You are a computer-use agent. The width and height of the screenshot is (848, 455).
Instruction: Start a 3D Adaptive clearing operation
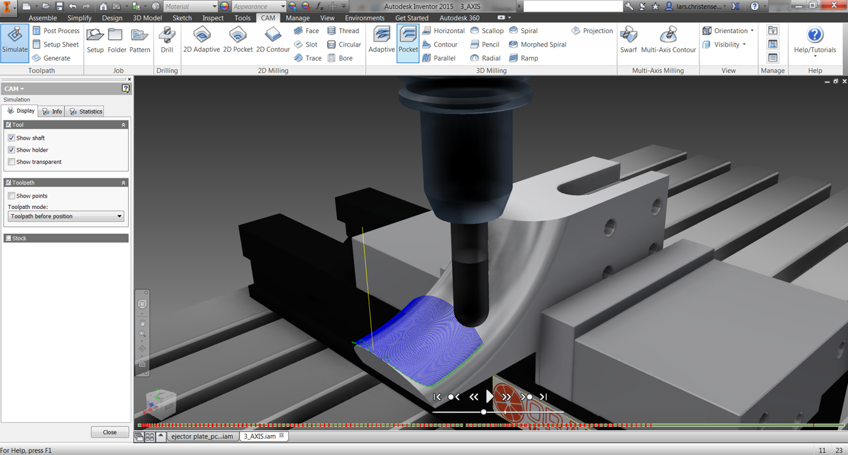tap(381, 41)
